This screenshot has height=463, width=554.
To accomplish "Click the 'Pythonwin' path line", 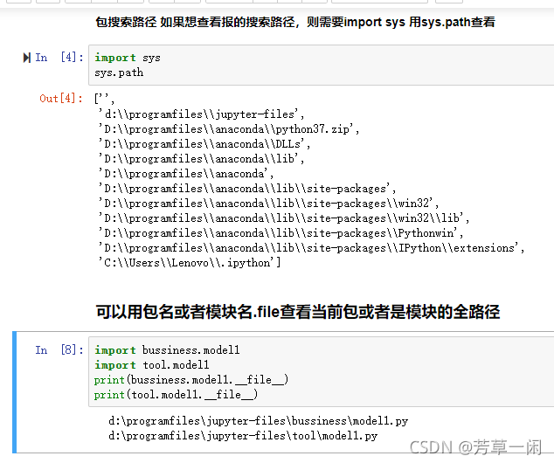I will [x=280, y=232].
